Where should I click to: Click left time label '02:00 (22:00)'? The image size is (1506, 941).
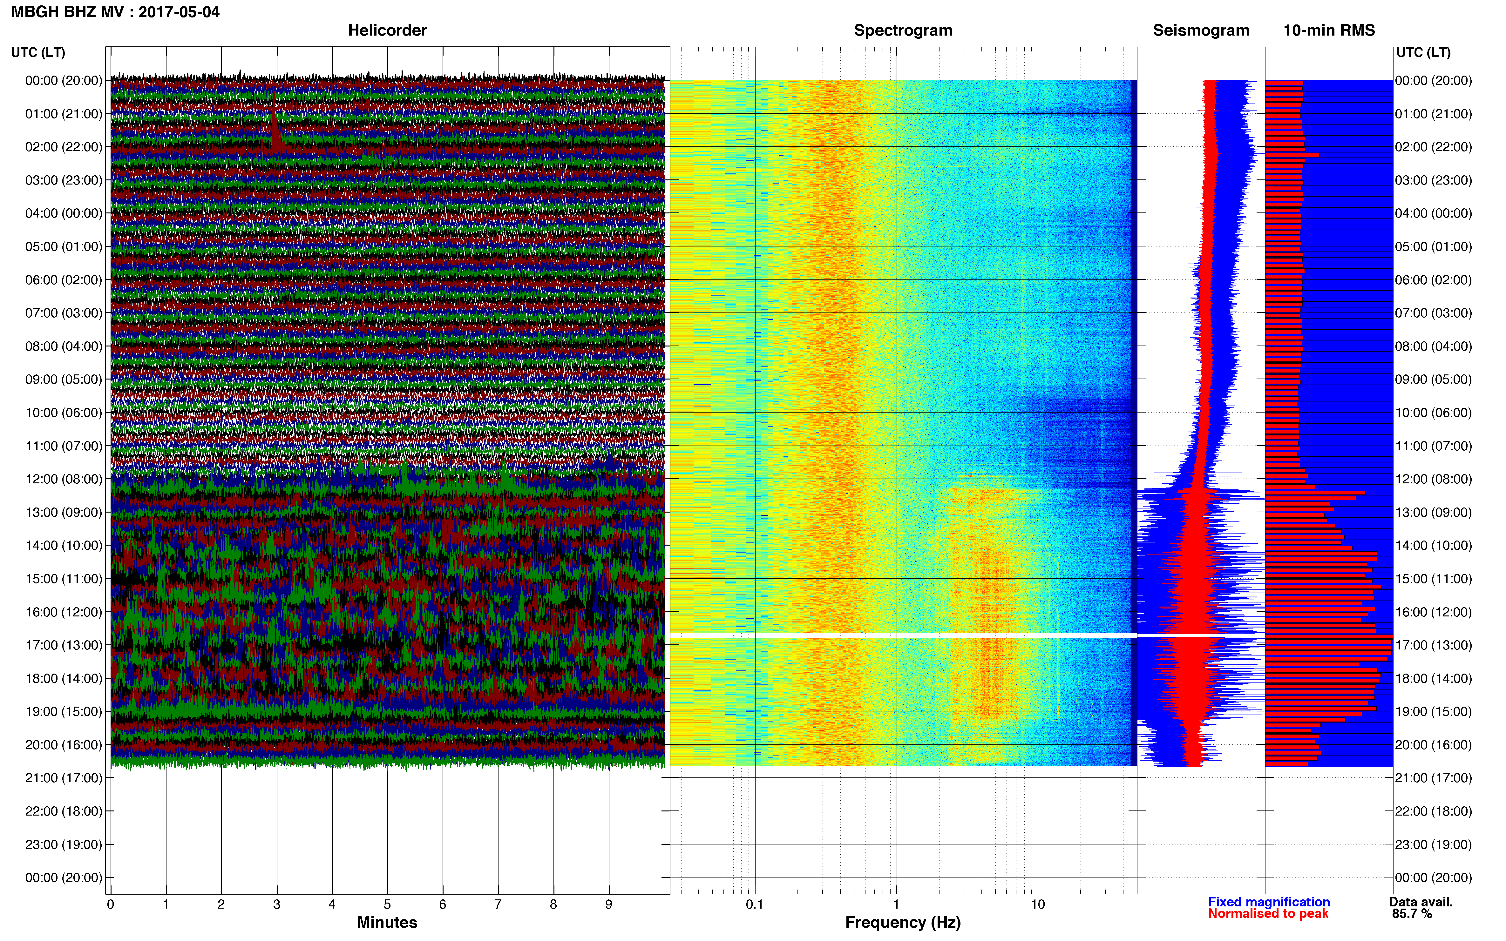tap(64, 147)
